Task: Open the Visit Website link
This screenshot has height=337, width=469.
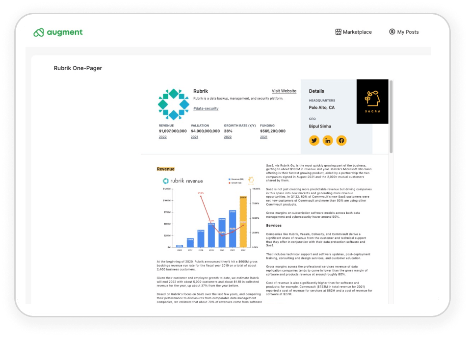Action: click(284, 91)
